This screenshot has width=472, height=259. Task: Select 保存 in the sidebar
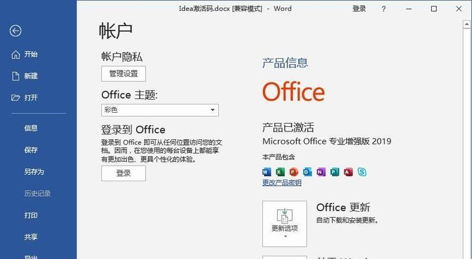coord(30,150)
